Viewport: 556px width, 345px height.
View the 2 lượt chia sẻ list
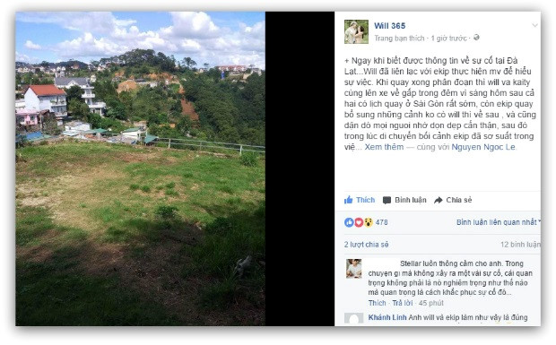366,245
